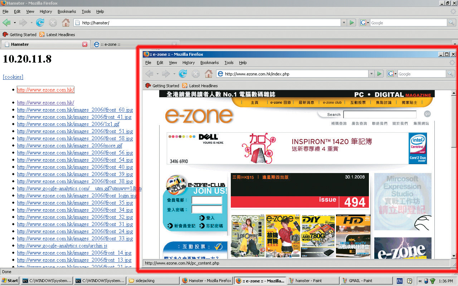The height and width of the screenshot is (286, 458).
Task: Open the DIY 780G magazine cover thumbnail
Action: tap(318, 236)
